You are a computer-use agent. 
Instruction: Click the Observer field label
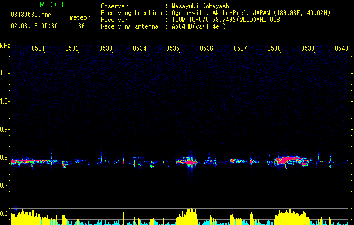(x=114, y=6)
